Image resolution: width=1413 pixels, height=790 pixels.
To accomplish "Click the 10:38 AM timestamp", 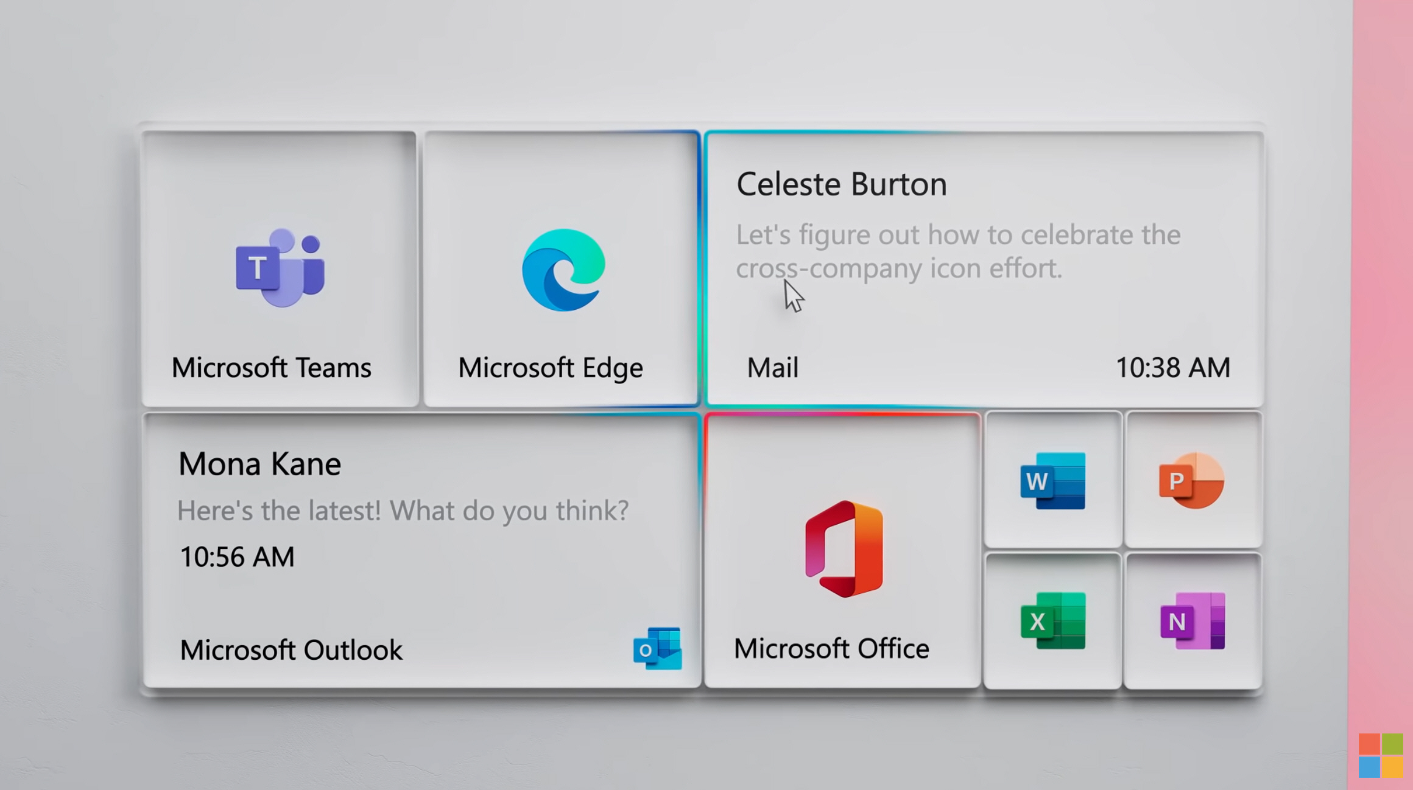I will (1172, 368).
